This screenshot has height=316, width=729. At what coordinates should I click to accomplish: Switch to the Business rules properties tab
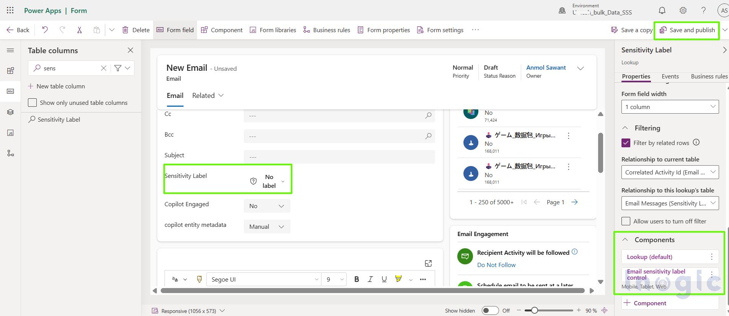click(709, 76)
